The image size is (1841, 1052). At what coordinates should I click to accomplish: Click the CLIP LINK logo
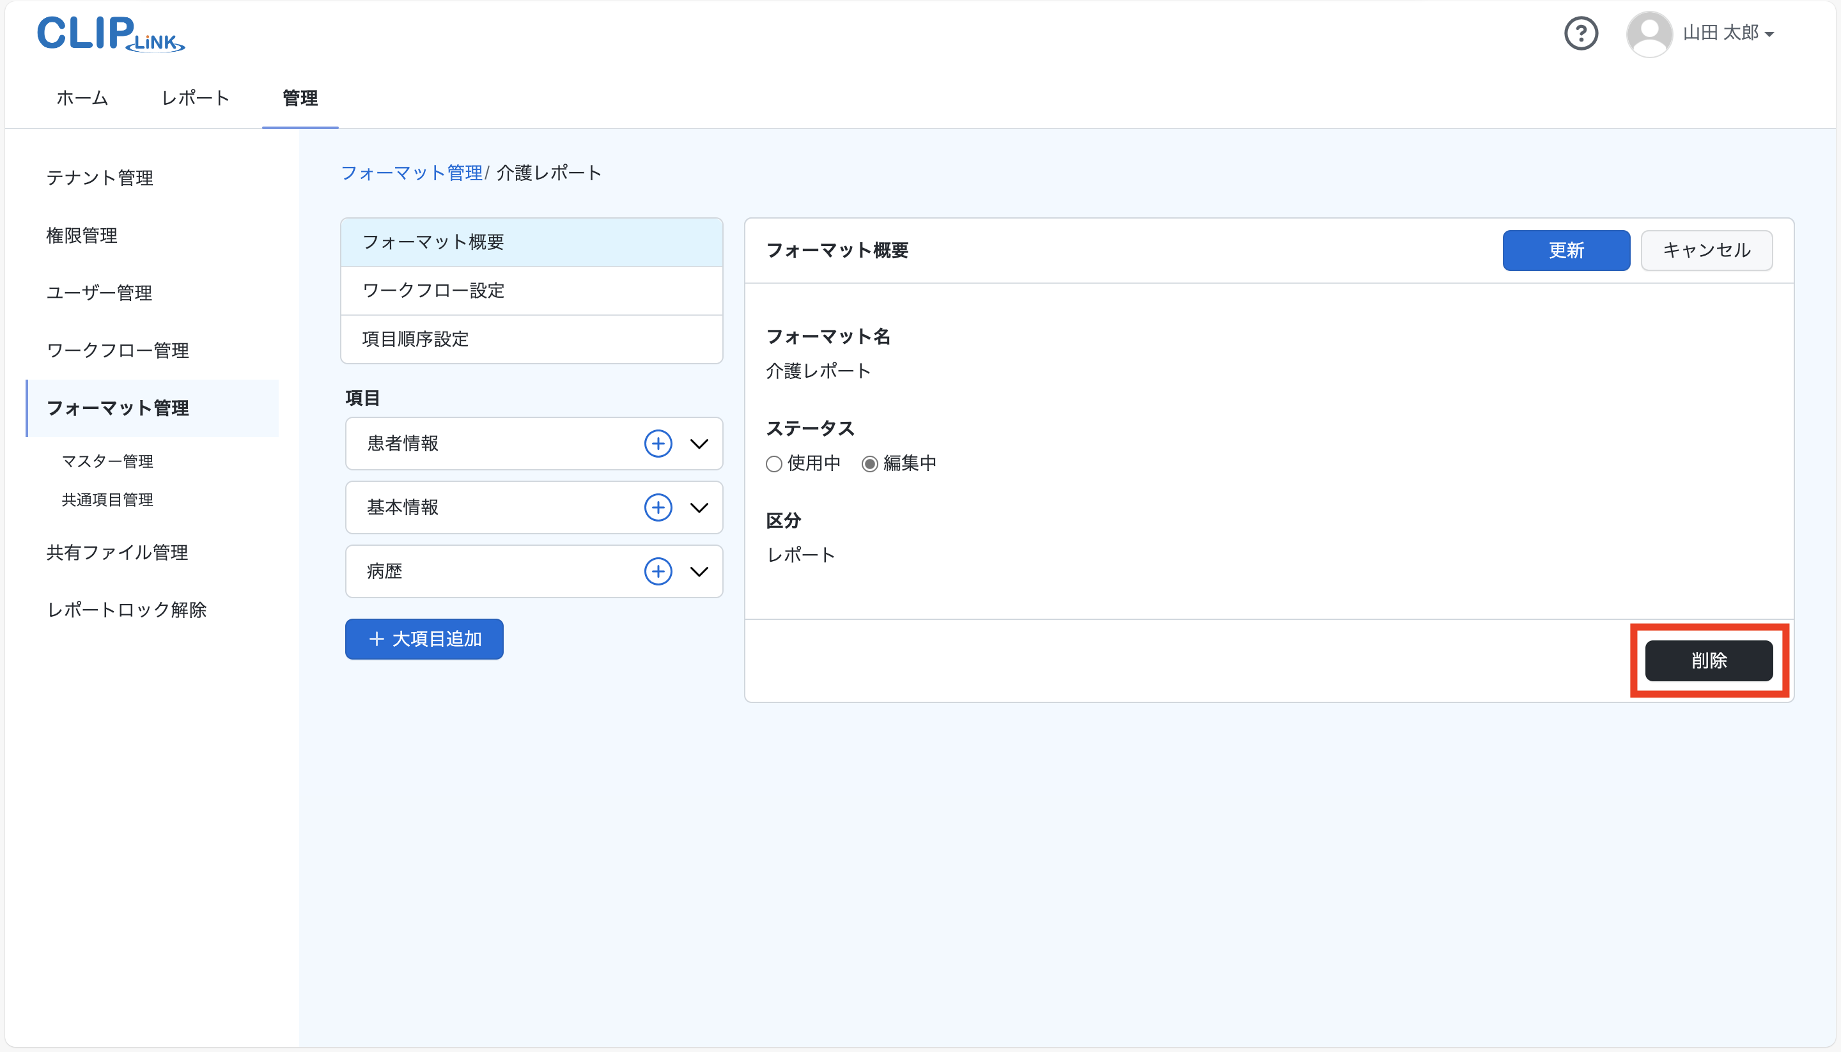pyautogui.click(x=111, y=34)
